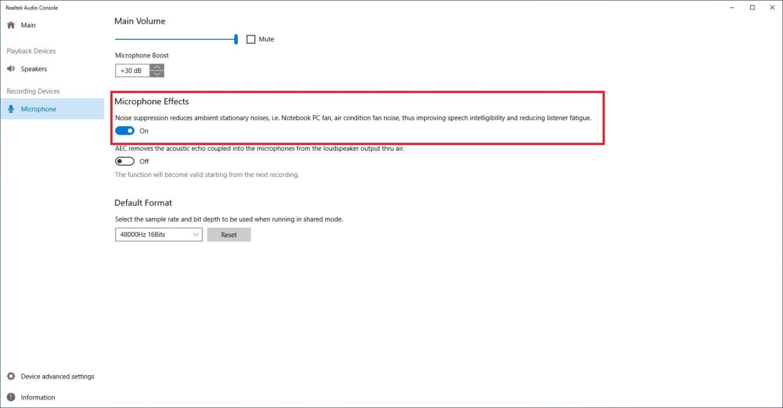The height and width of the screenshot is (408, 783).
Task: Decrease Microphone Boost with down arrow
Action: click(157, 74)
